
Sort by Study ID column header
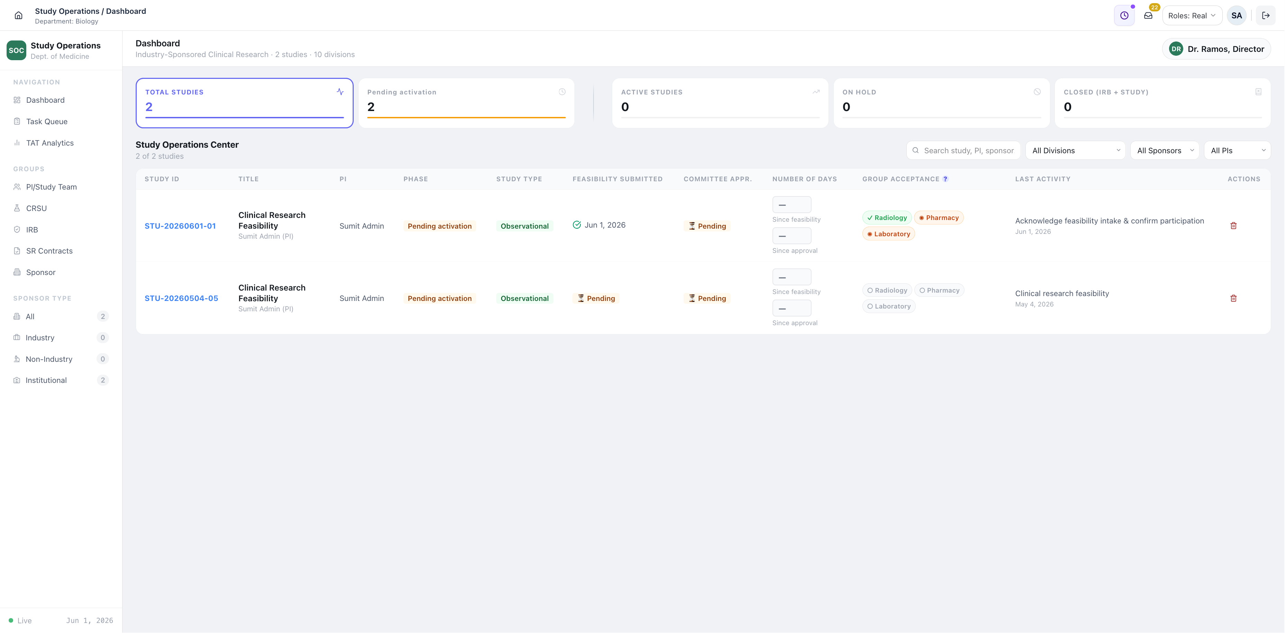(x=162, y=179)
